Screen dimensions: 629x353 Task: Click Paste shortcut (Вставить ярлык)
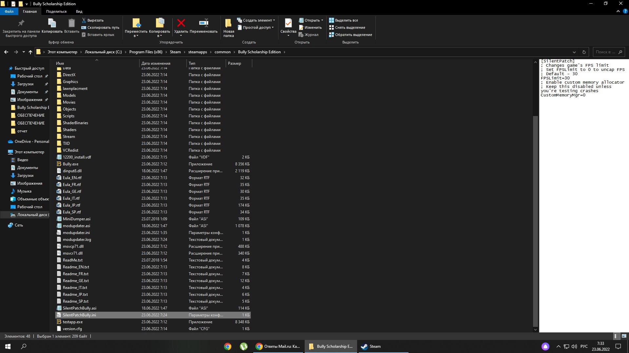[98, 35]
